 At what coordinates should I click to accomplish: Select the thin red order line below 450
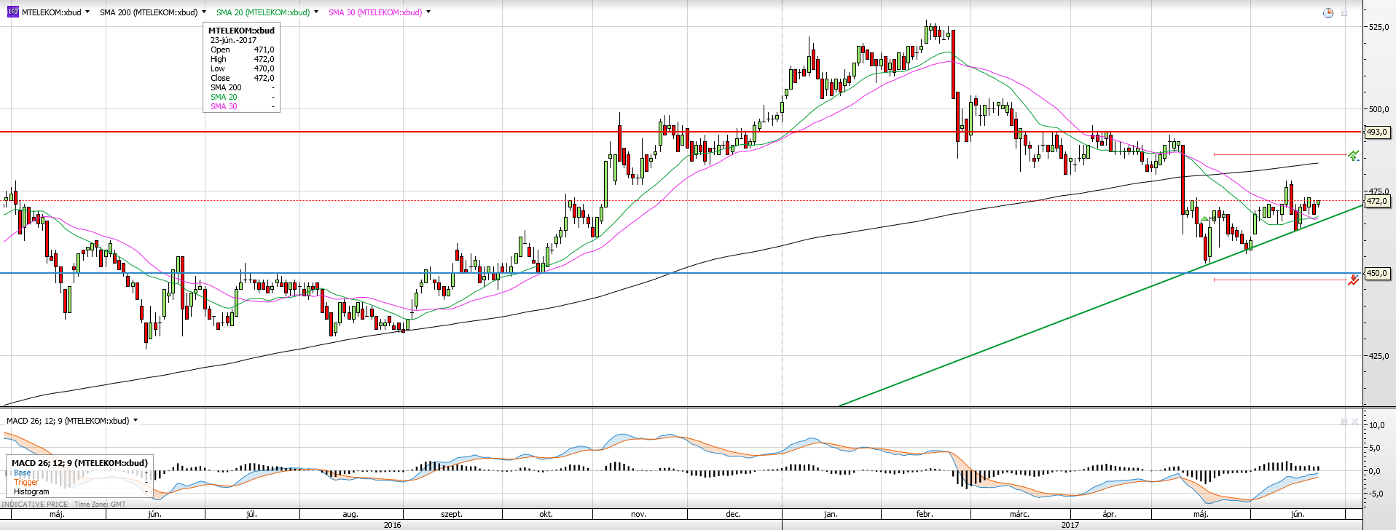1279,280
